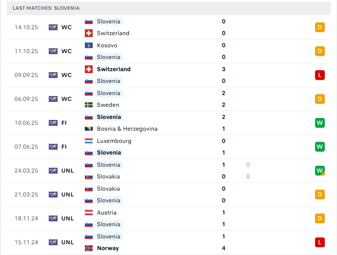Click the UNL label on 24.03.25 match
This screenshot has width=337, height=255.
pos(67,171)
